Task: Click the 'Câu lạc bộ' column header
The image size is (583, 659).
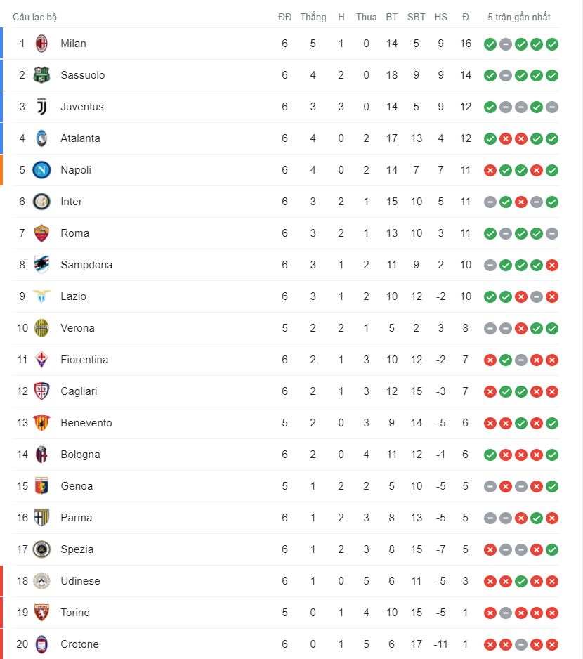Action: [35, 17]
